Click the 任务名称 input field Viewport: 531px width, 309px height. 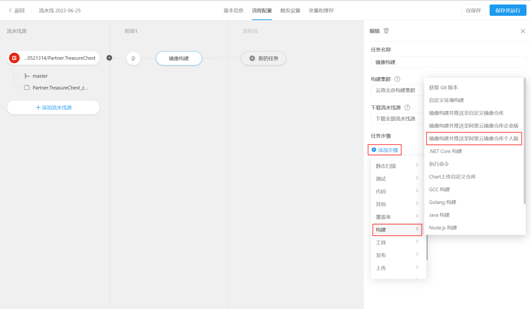click(x=448, y=62)
